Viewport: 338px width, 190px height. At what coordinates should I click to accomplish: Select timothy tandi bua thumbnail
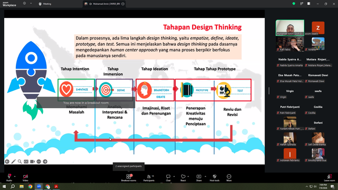pos(318,155)
